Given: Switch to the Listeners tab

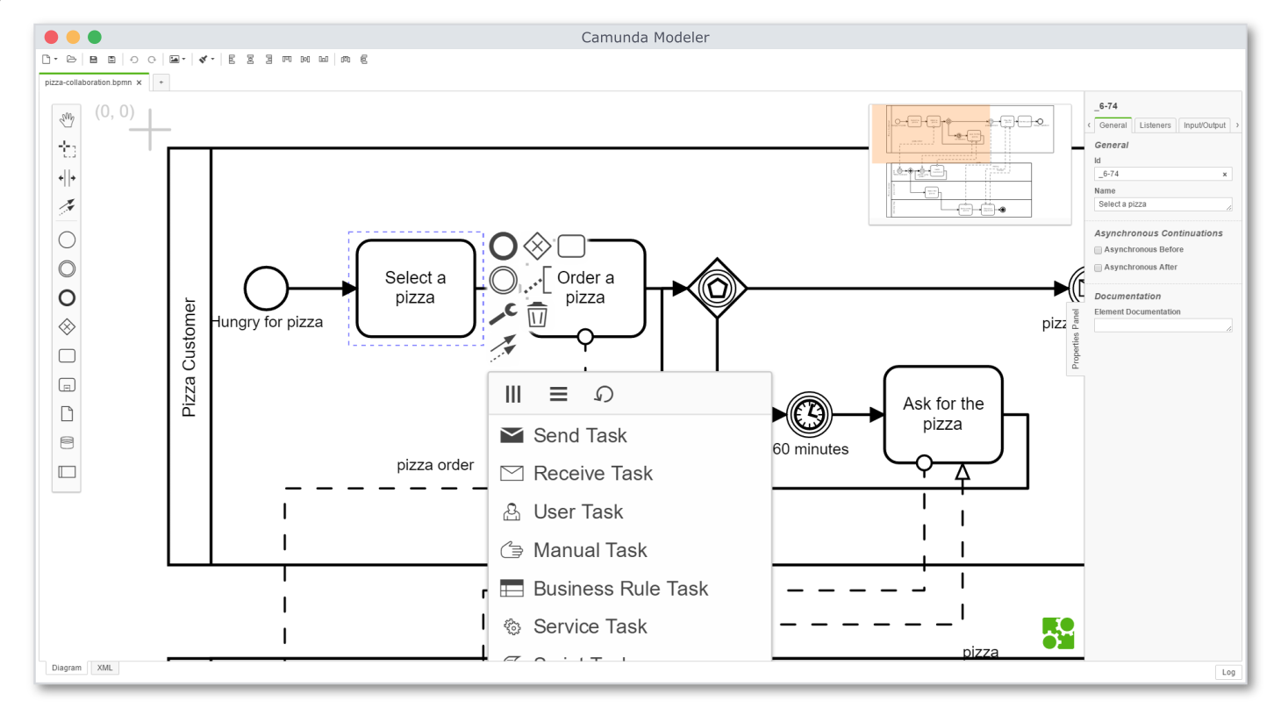Looking at the screenshot, I should click(x=1155, y=125).
